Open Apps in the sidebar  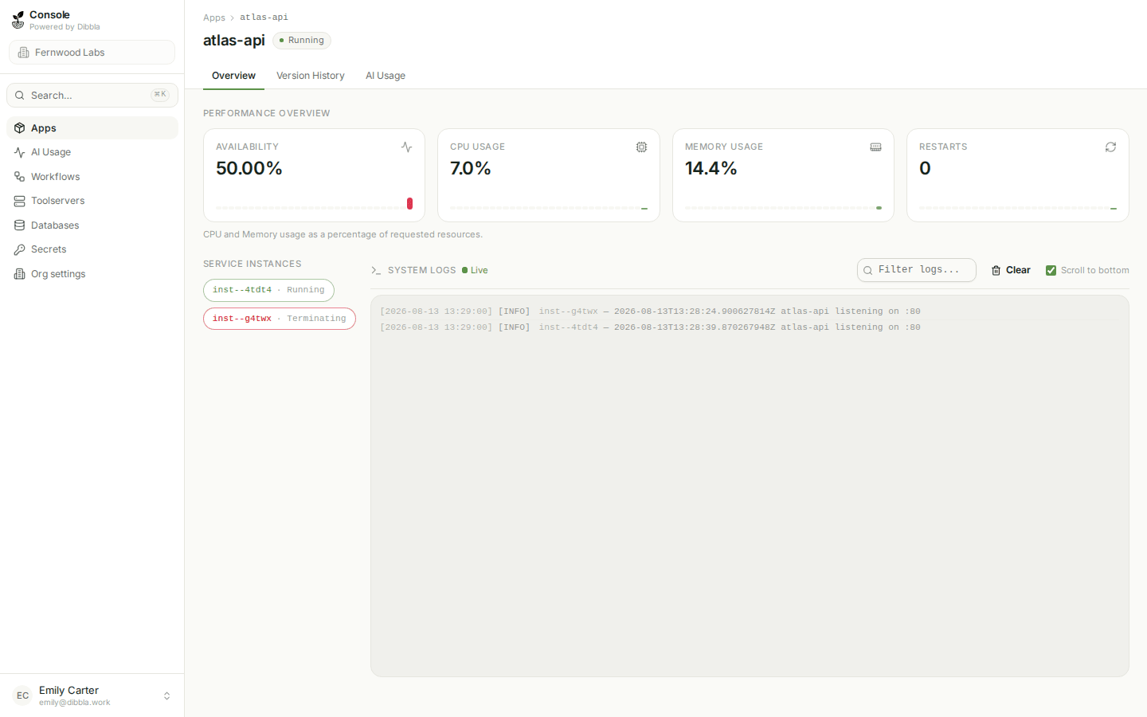pyautogui.click(x=92, y=128)
